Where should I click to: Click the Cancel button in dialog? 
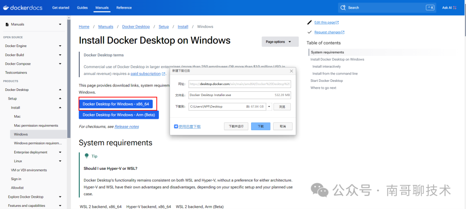click(283, 126)
